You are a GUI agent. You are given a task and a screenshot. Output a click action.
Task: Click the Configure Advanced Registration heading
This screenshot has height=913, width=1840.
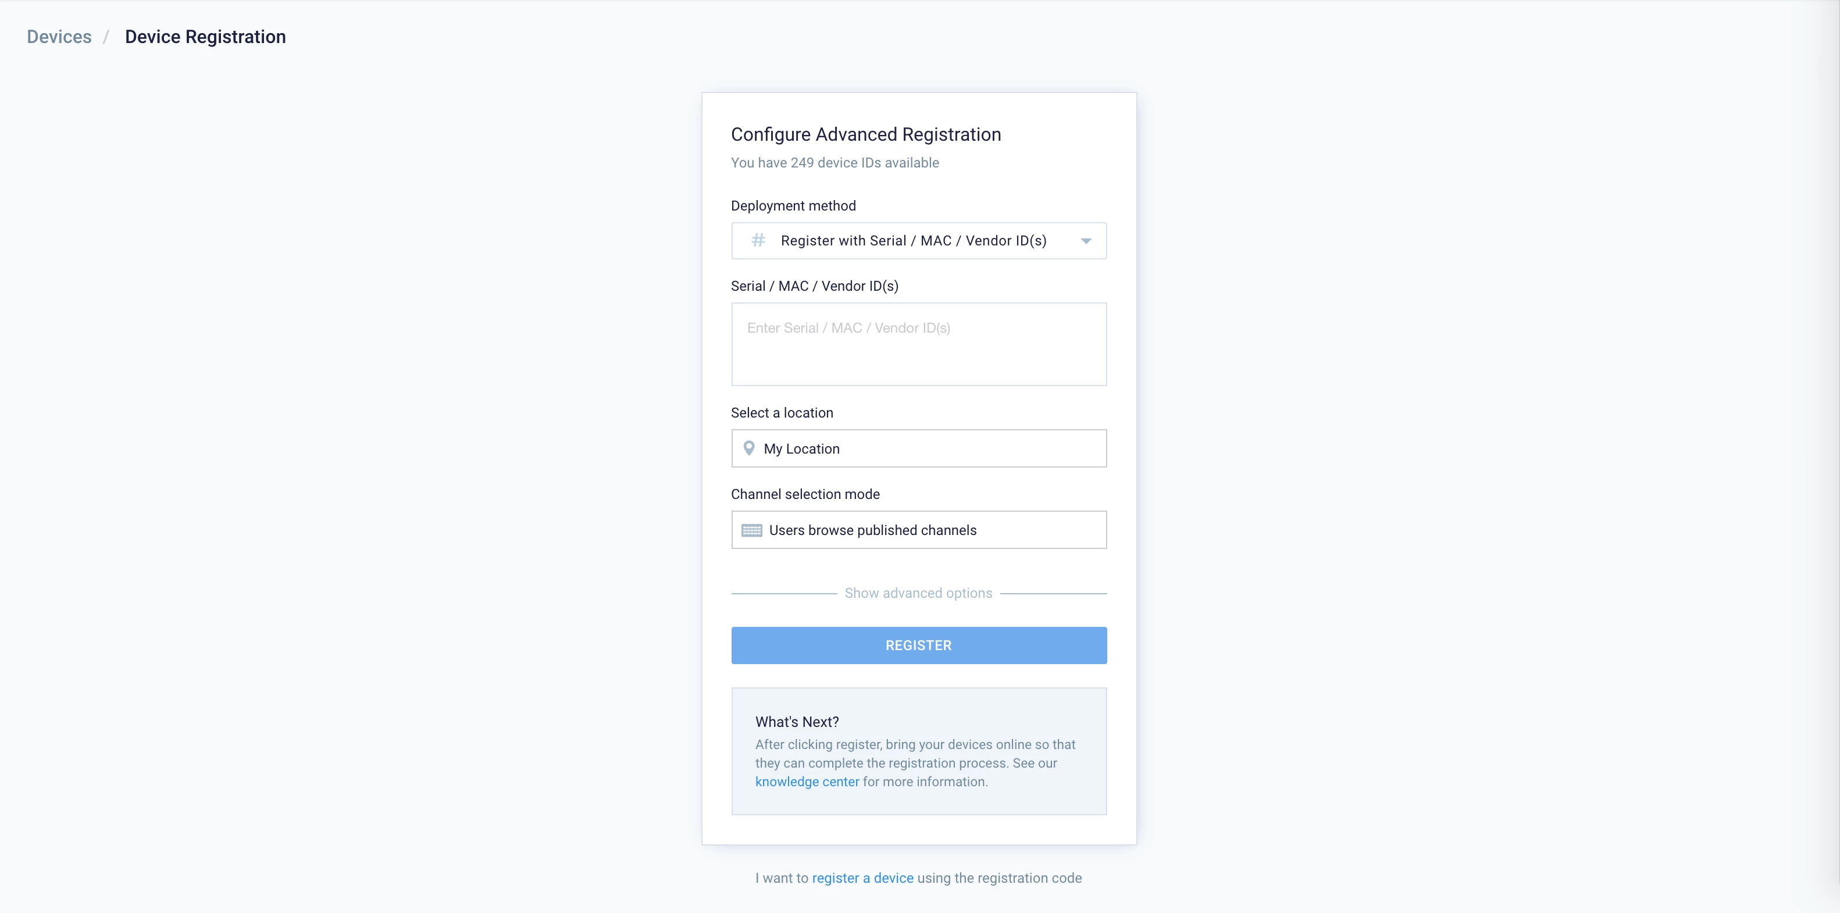[x=866, y=134]
